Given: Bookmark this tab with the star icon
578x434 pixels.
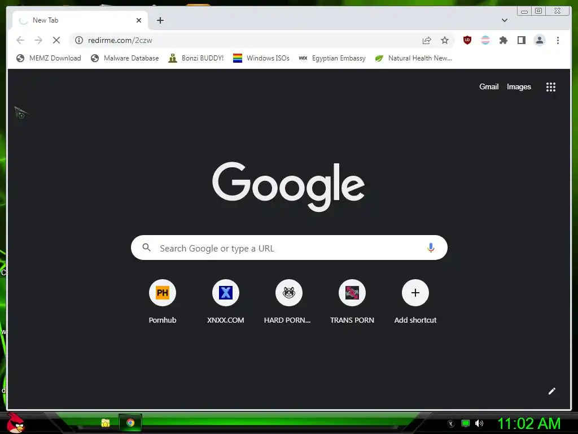Looking at the screenshot, I should (445, 40).
